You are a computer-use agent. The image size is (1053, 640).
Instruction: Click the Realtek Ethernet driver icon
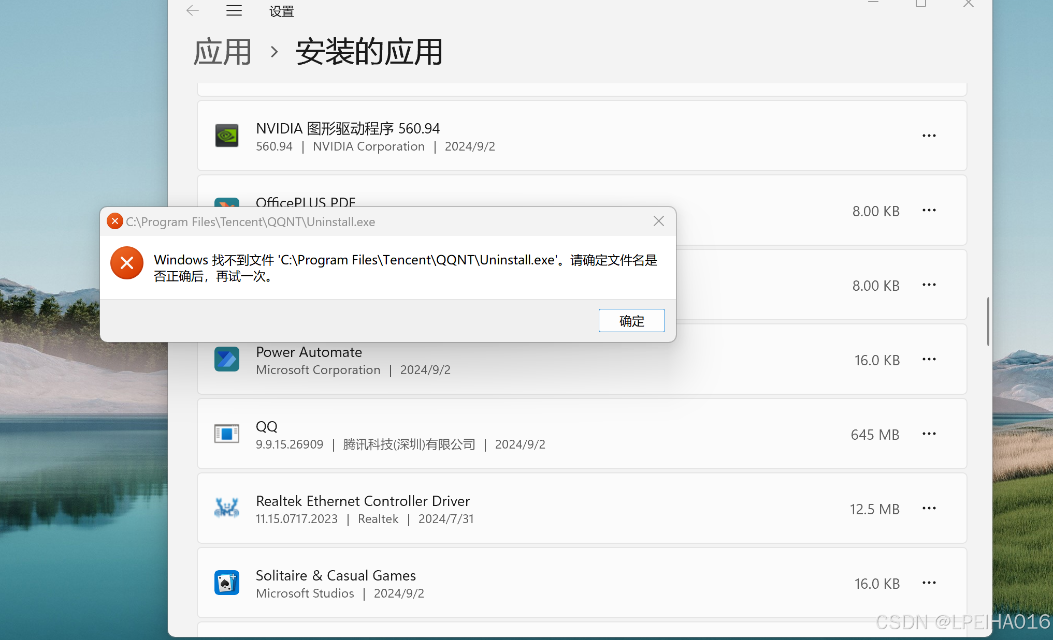coord(227,508)
